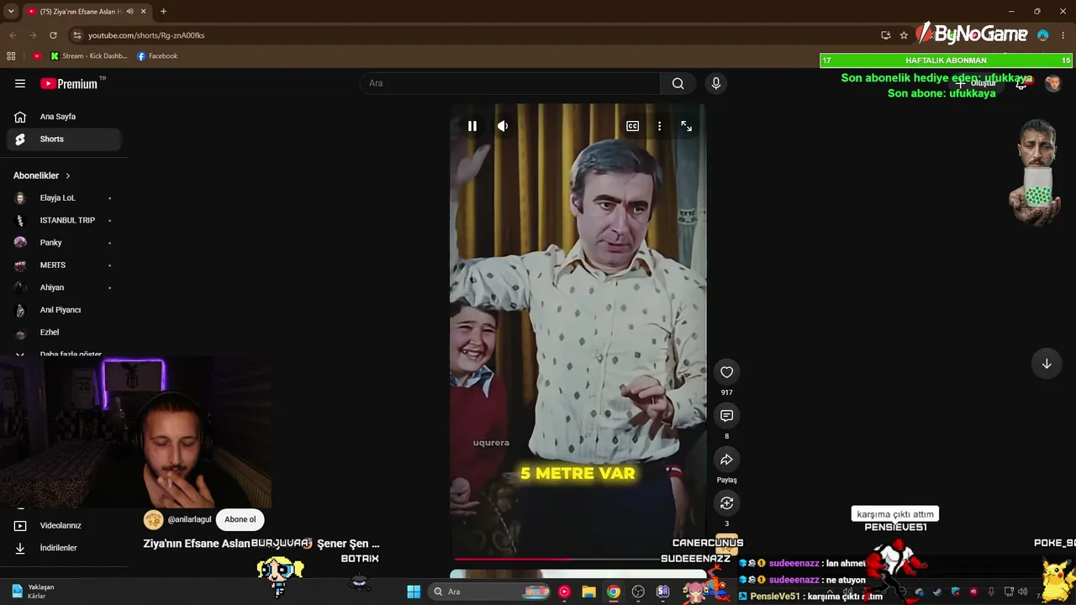Open the Windows Start menu
Image resolution: width=1076 pixels, height=605 pixels.
click(414, 592)
